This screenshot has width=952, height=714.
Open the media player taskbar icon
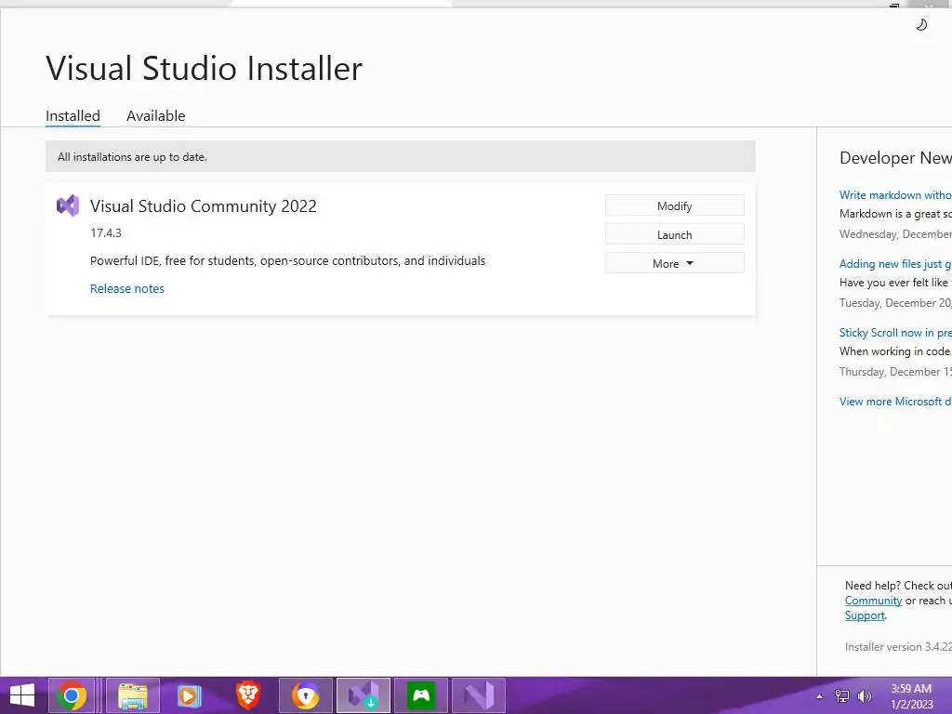click(x=189, y=695)
